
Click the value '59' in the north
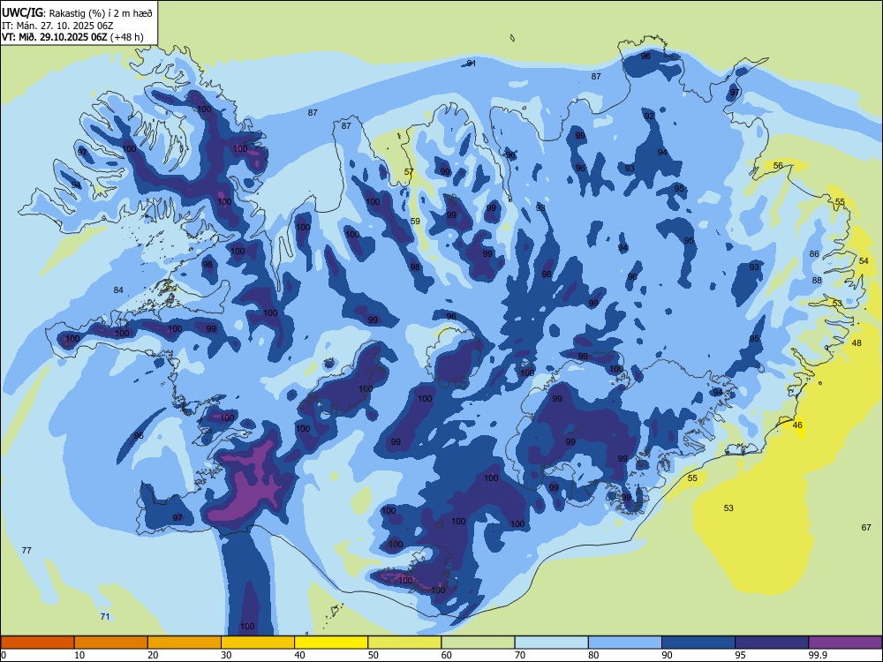415,222
